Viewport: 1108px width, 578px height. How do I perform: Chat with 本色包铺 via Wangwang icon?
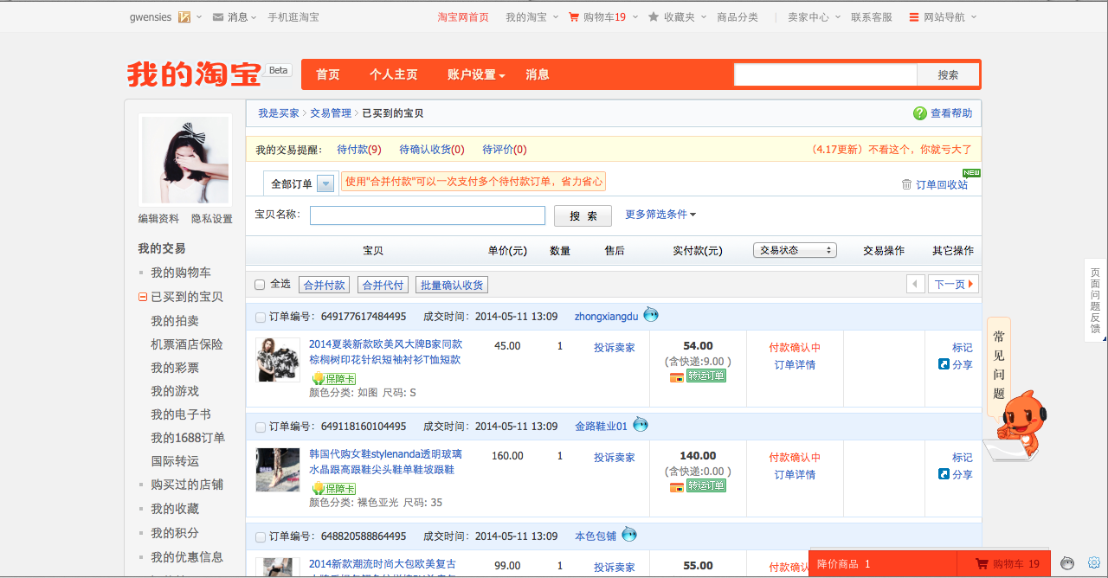coord(629,535)
